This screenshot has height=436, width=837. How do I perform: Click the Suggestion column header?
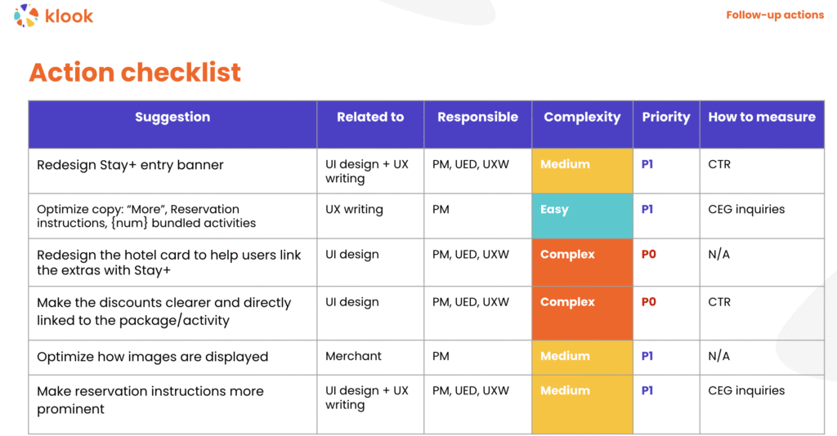(x=172, y=117)
